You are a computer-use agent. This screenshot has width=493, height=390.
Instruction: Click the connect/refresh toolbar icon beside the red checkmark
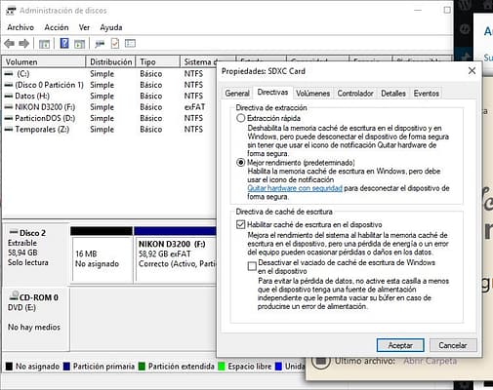[100, 44]
